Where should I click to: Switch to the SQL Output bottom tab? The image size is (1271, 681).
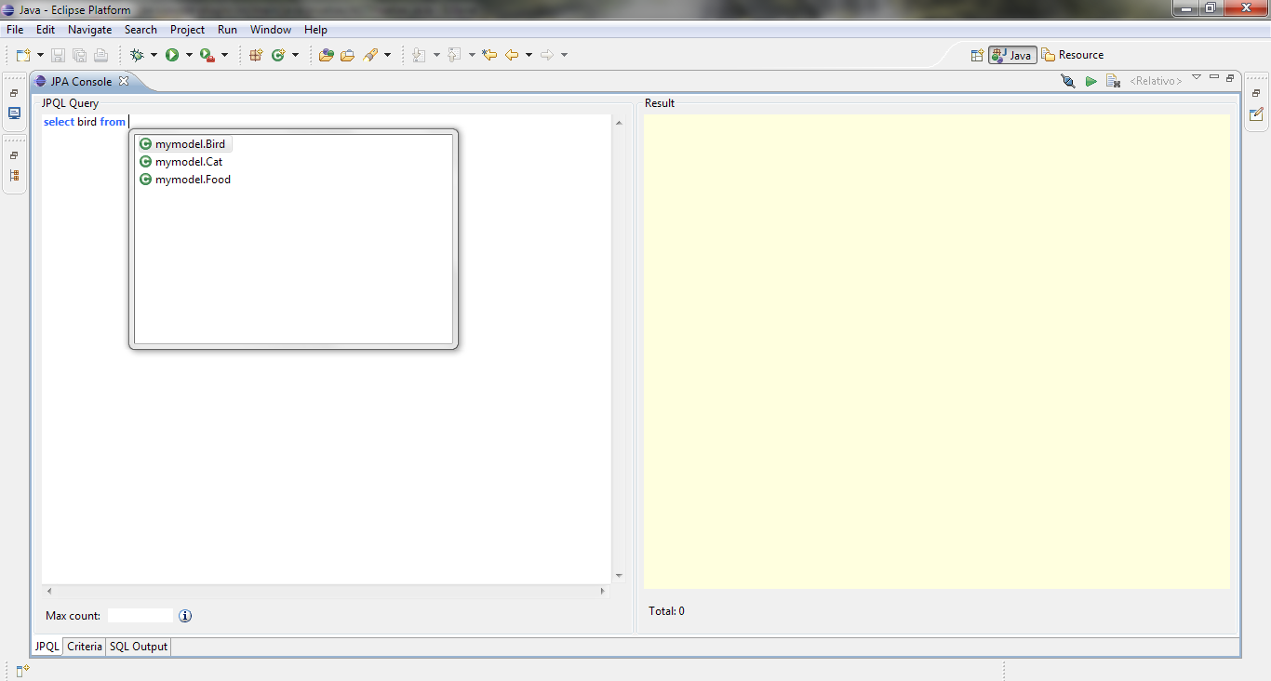(x=139, y=647)
